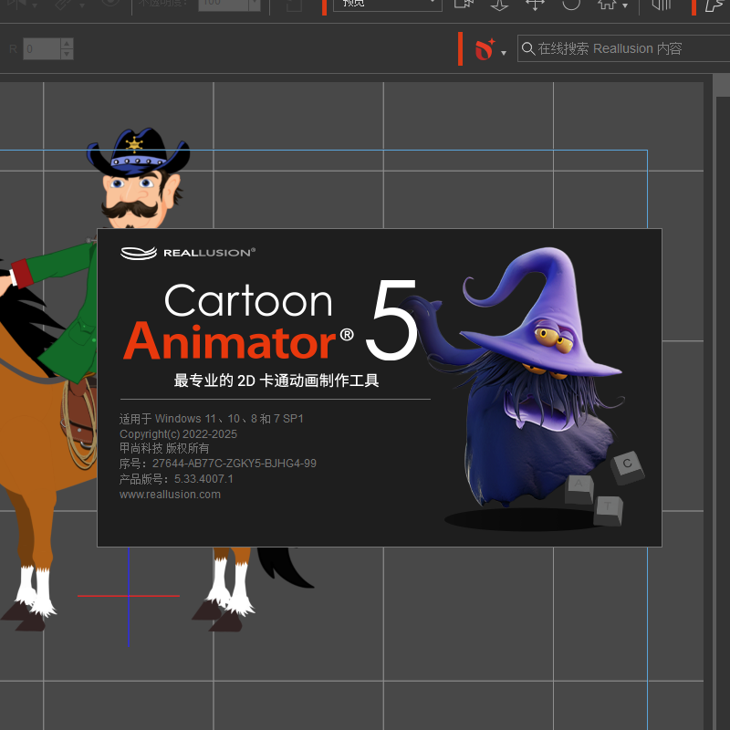Screen dimensions: 730x730
Task: Select the circular rotate camera tool
Action: click(571, 5)
